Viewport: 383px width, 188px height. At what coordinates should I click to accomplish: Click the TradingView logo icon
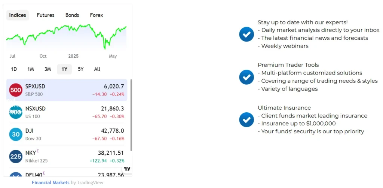tap(127, 169)
